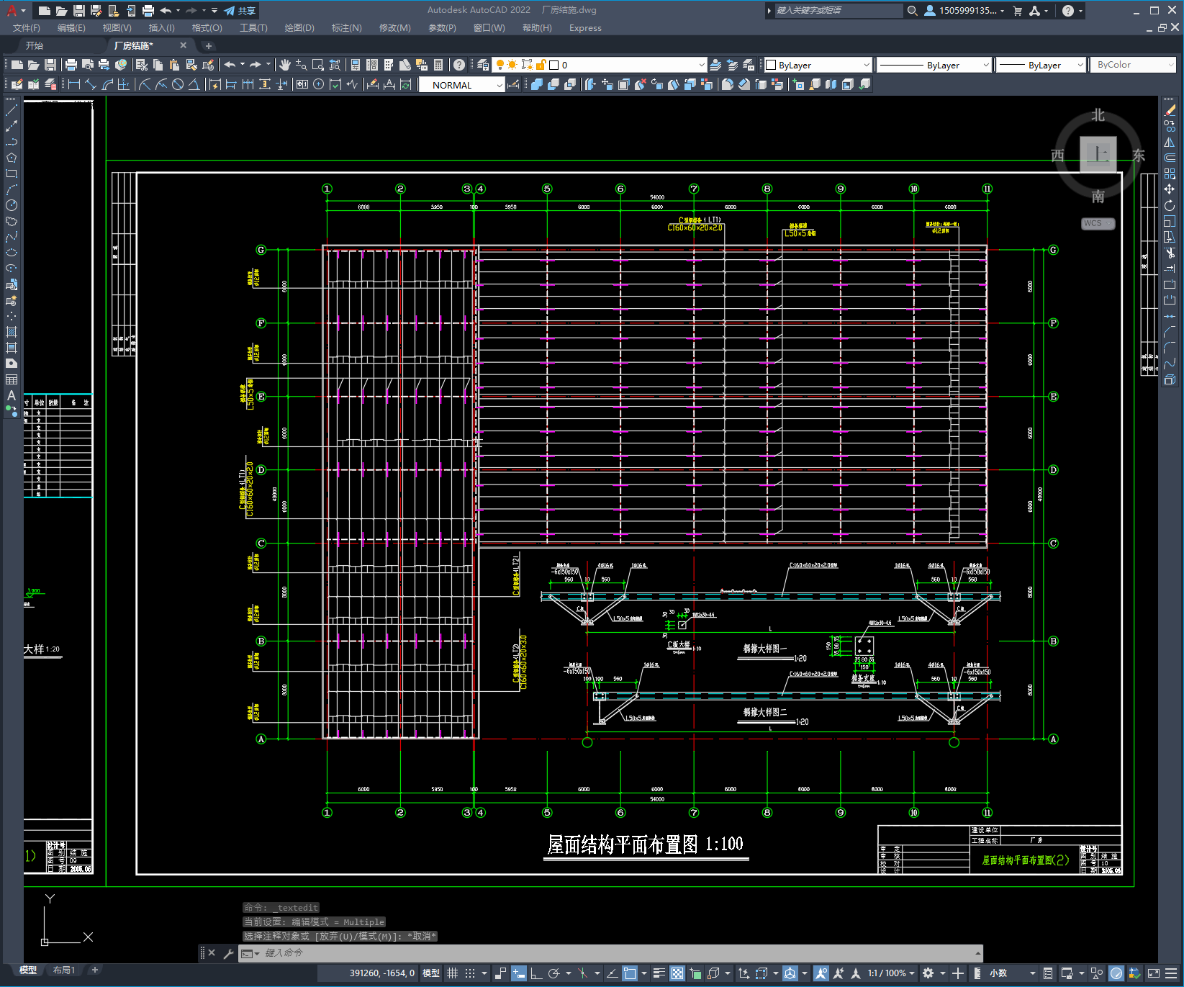Image resolution: width=1184 pixels, height=987 pixels.
Task: Open the ByLayer linetype dropdown
Action: (935, 65)
